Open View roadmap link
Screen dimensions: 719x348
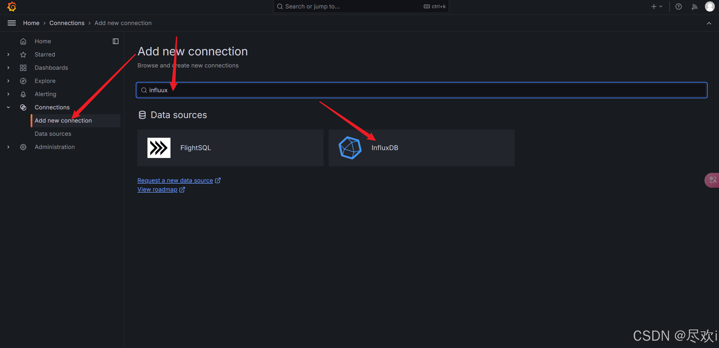tap(161, 189)
